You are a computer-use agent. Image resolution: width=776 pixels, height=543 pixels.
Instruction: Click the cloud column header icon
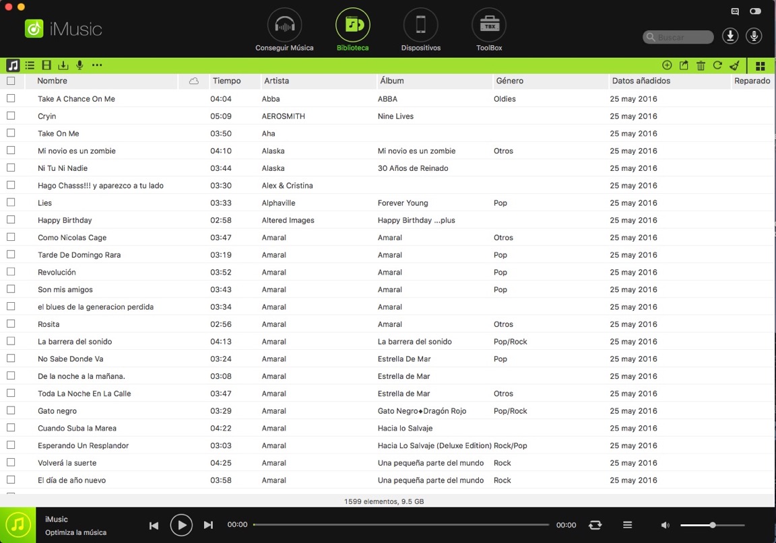(193, 81)
